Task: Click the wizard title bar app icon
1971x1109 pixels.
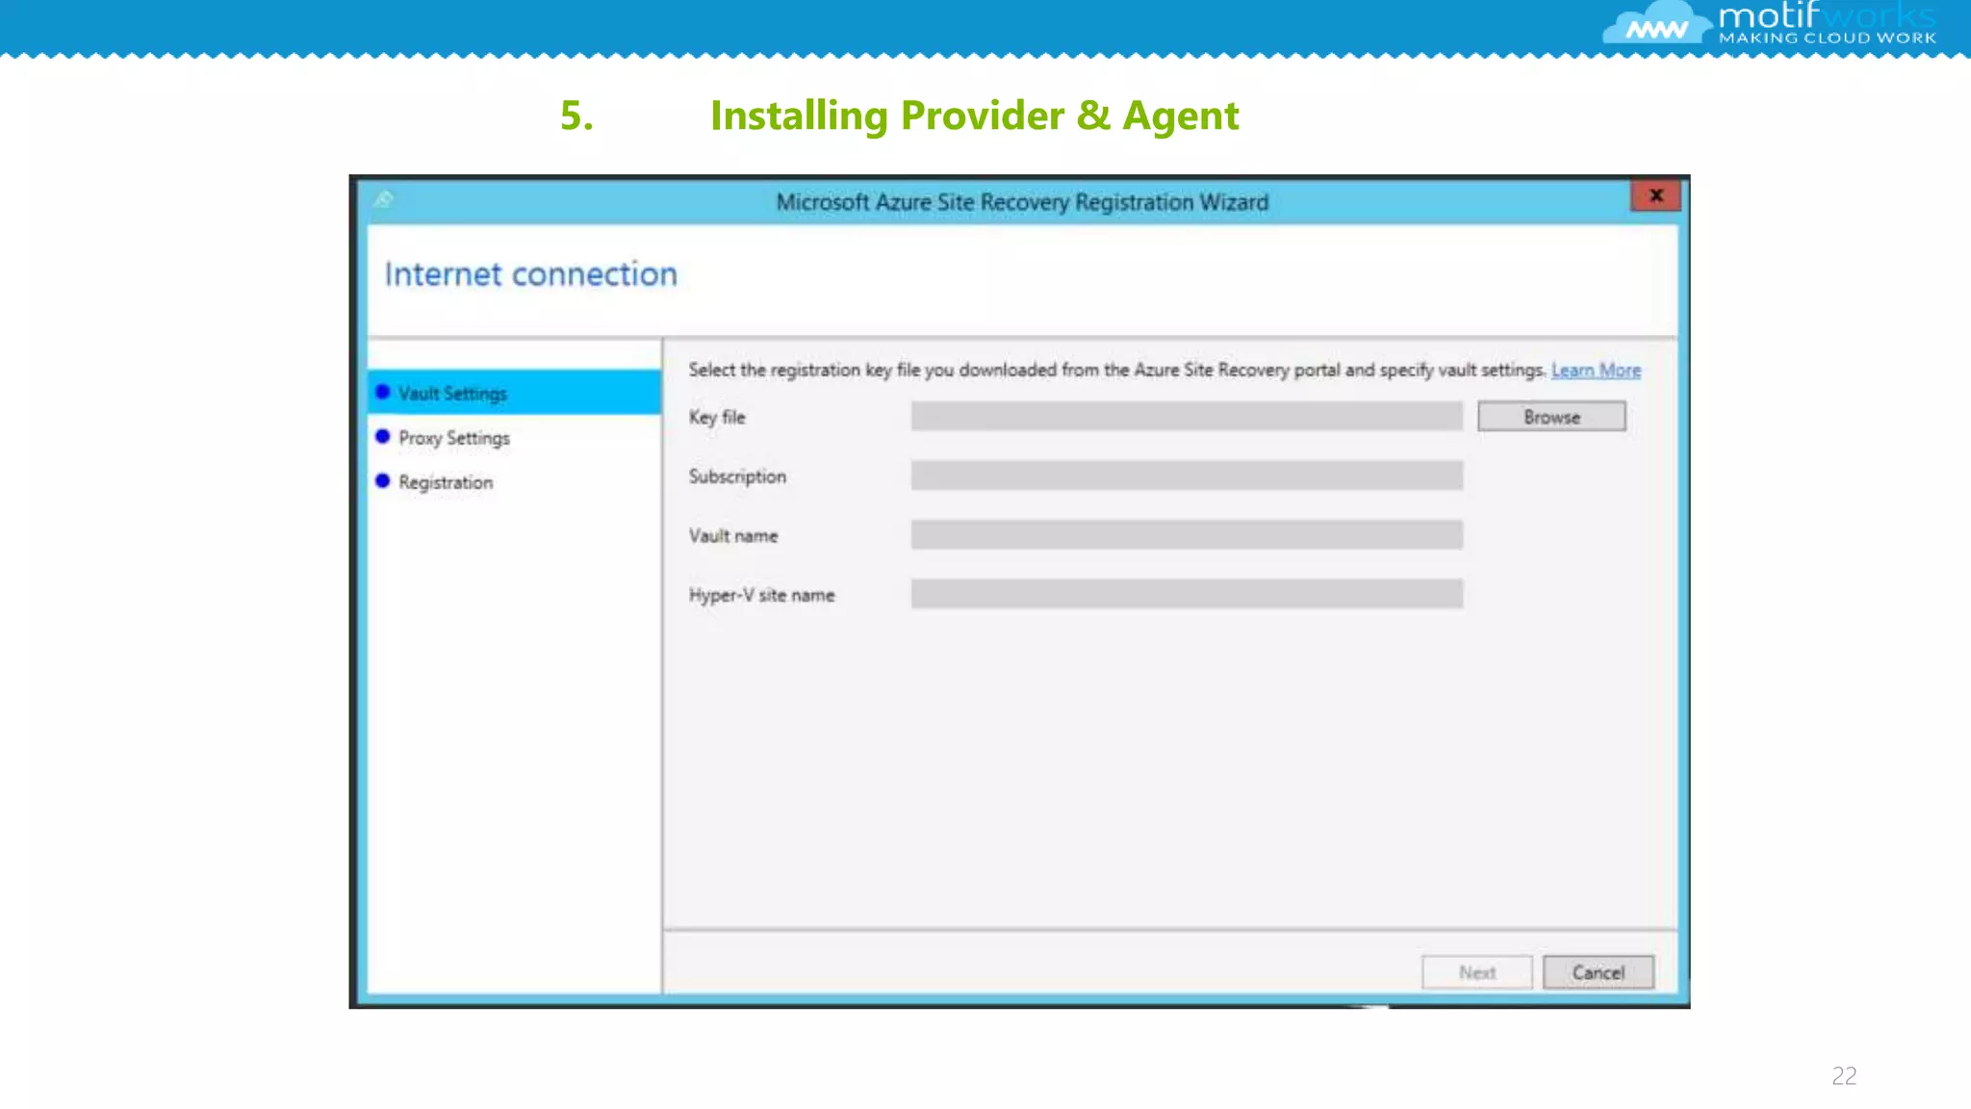Action: pyautogui.click(x=384, y=200)
